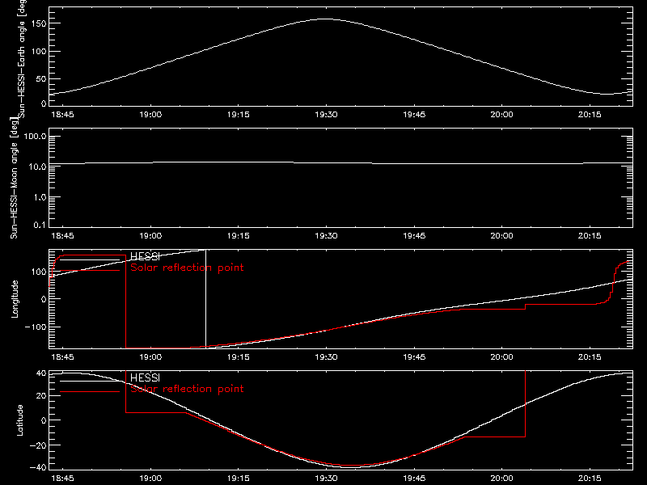Click '50' tick on Earth angle axis

click(41, 78)
